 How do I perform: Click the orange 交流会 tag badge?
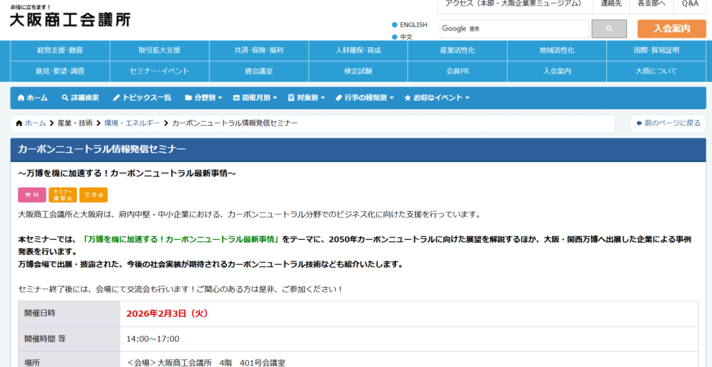point(93,195)
